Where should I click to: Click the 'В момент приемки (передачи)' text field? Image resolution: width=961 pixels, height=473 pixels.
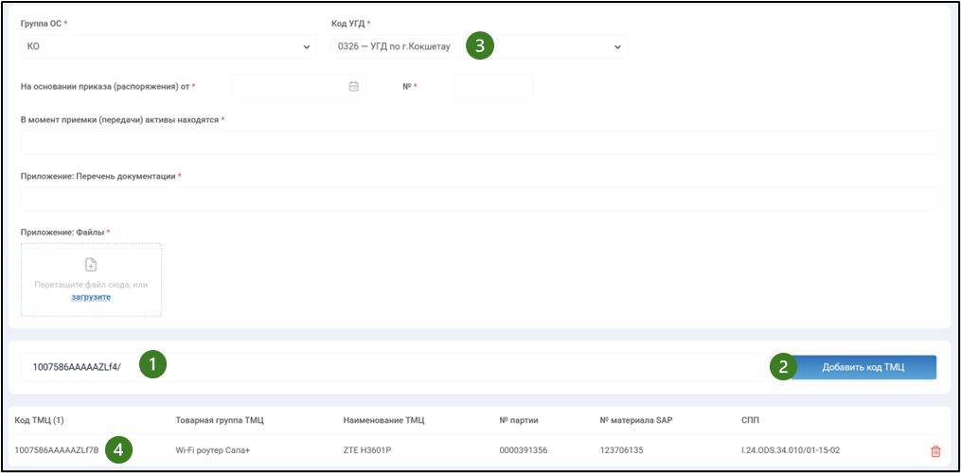(x=478, y=143)
